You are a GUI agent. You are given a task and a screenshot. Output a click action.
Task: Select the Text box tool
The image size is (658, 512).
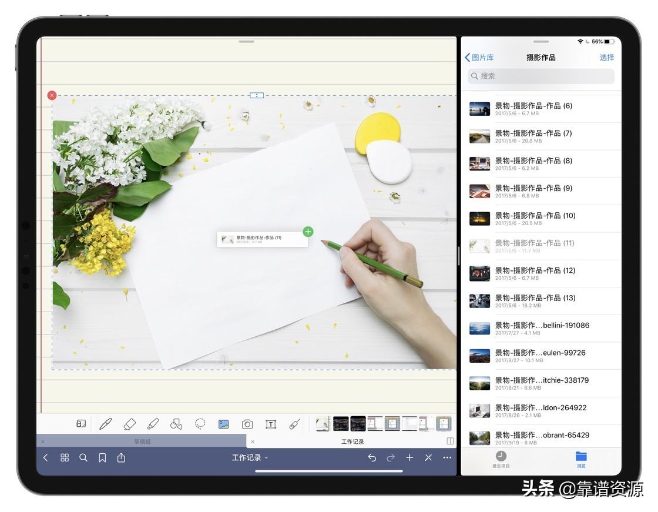pyautogui.click(x=271, y=424)
